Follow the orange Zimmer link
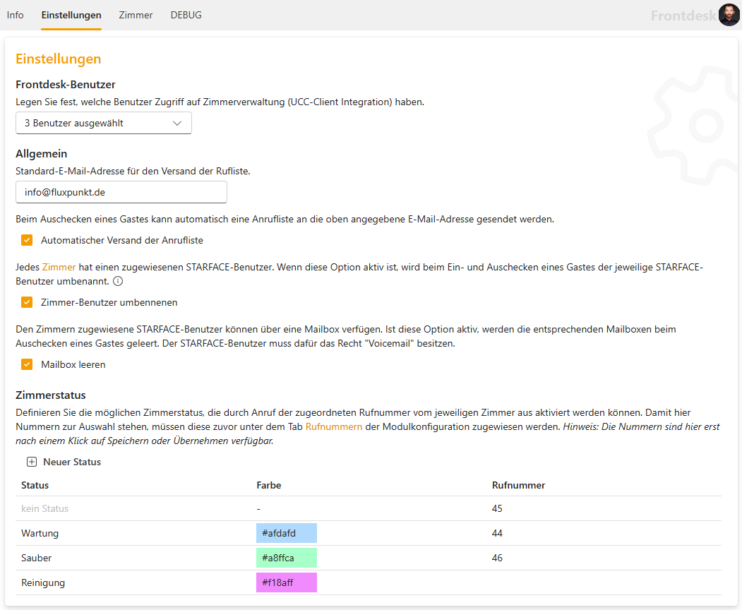 point(59,267)
